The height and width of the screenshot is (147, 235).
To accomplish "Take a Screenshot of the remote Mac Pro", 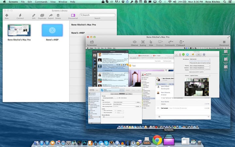I will coord(92,43).
